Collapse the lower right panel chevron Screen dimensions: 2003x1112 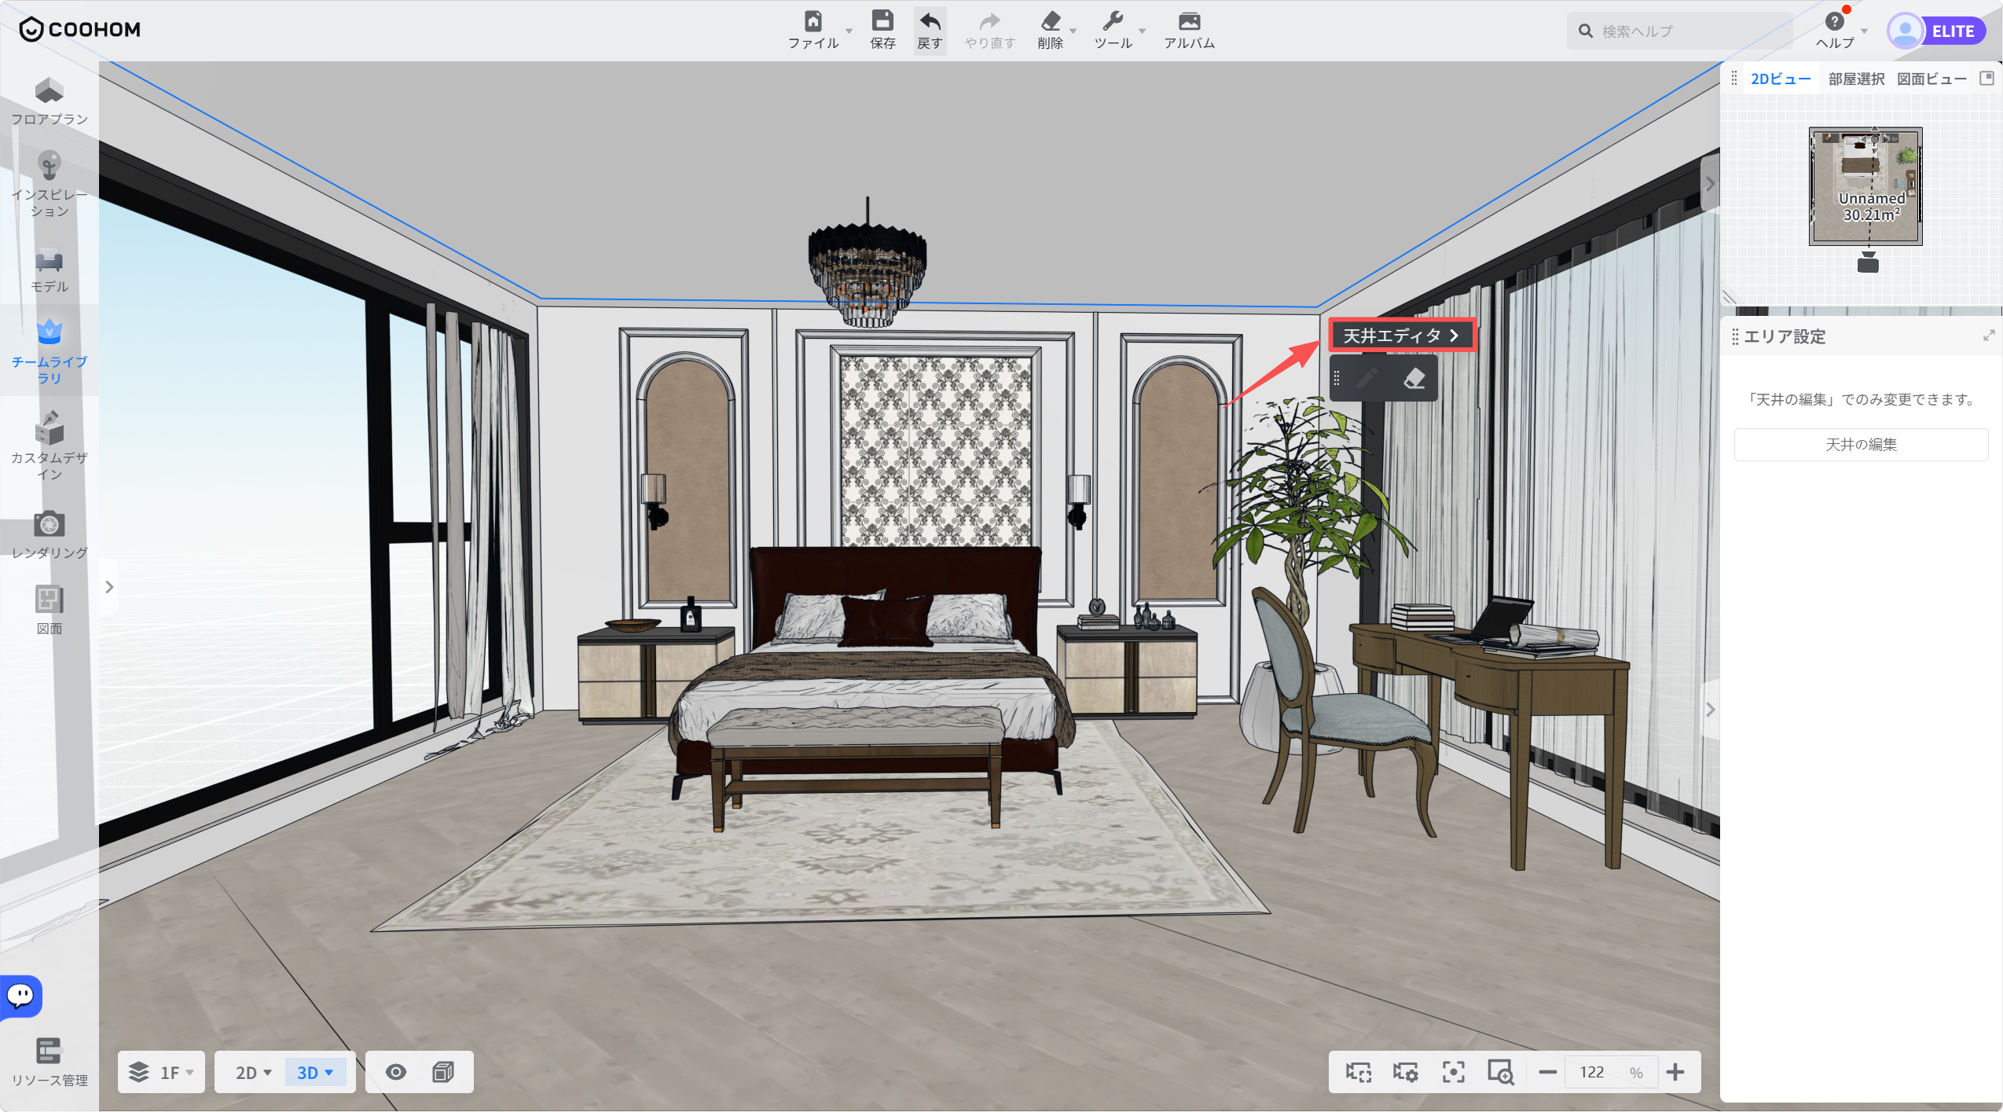click(x=1710, y=710)
